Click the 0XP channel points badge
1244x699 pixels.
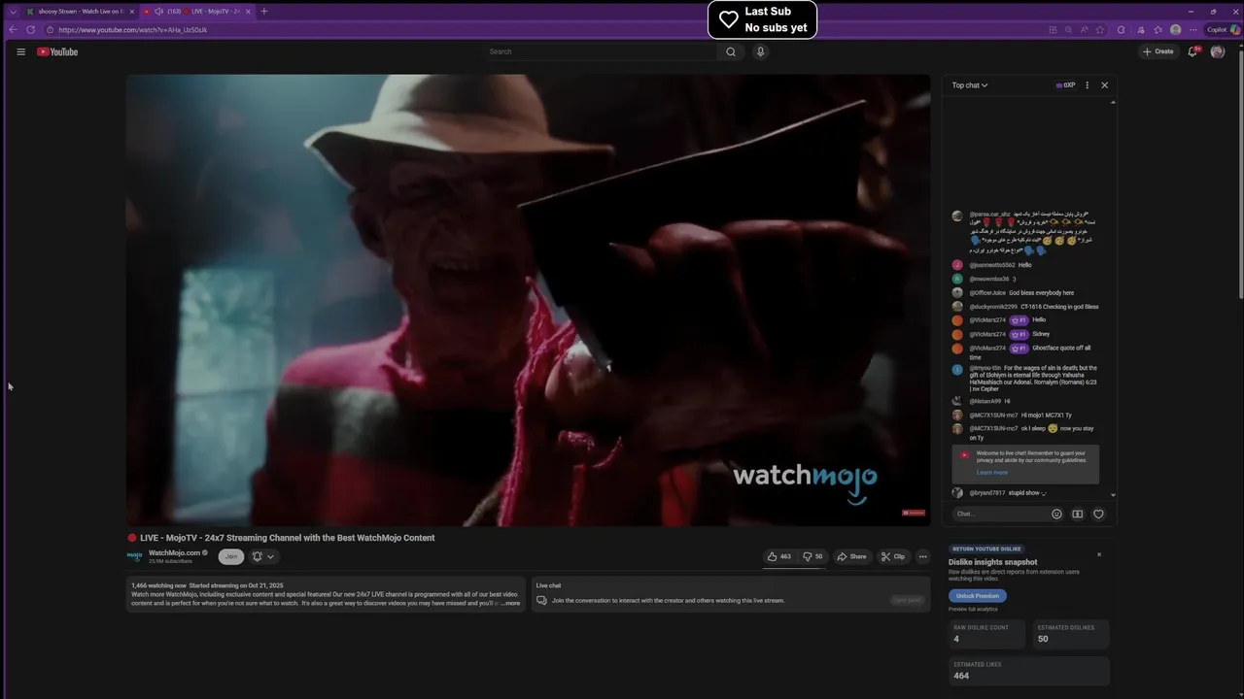click(x=1066, y=85)
